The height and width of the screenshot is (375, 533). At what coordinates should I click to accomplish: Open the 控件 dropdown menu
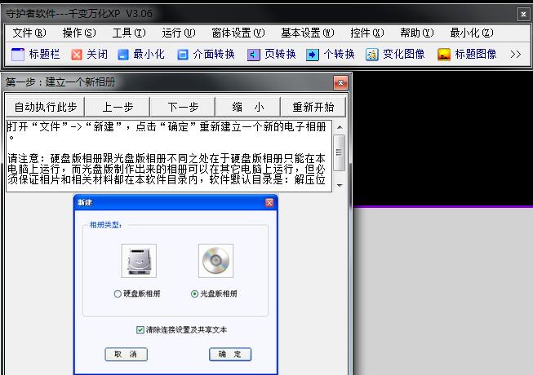coord(366,33)
